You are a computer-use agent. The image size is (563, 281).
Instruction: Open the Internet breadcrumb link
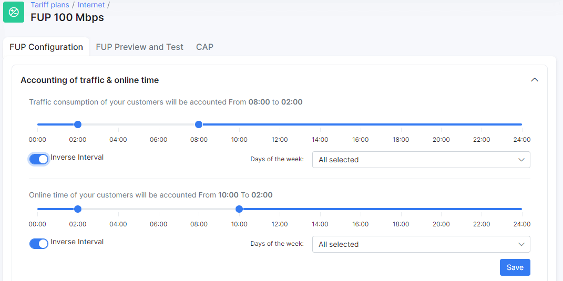click(x=91, y=5)
